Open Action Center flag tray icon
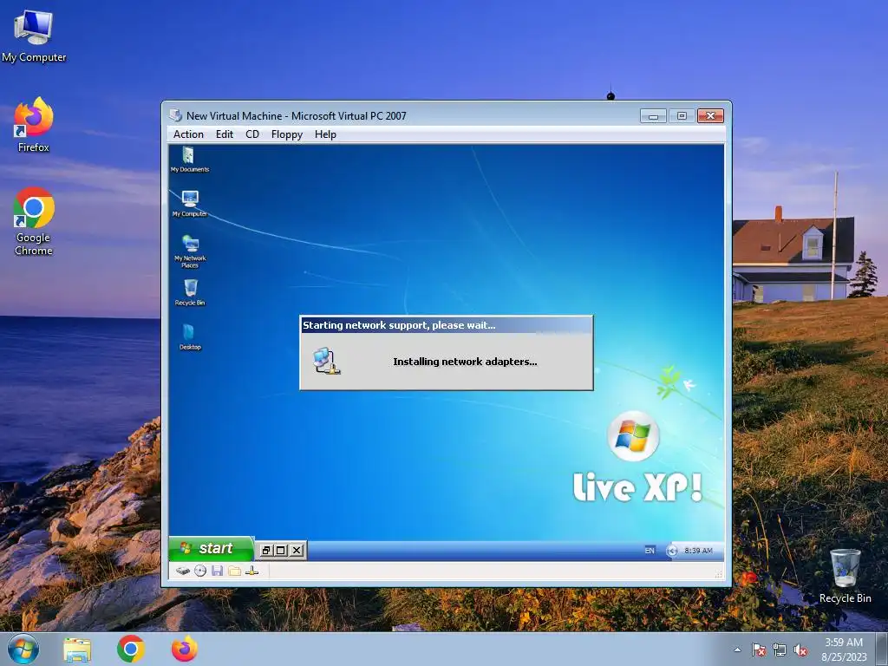The width and height of the screenshot is (888, 666). [758, 650]
